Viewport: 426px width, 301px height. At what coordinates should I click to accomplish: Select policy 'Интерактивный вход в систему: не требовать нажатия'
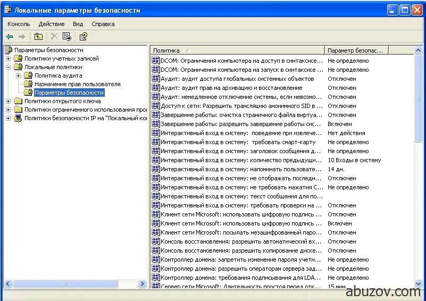click(242, 187)
